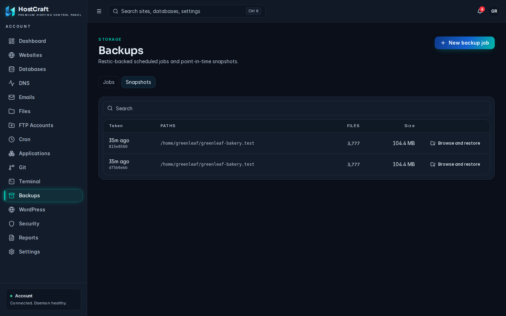Sort by the Taken column header

(116, 126)
